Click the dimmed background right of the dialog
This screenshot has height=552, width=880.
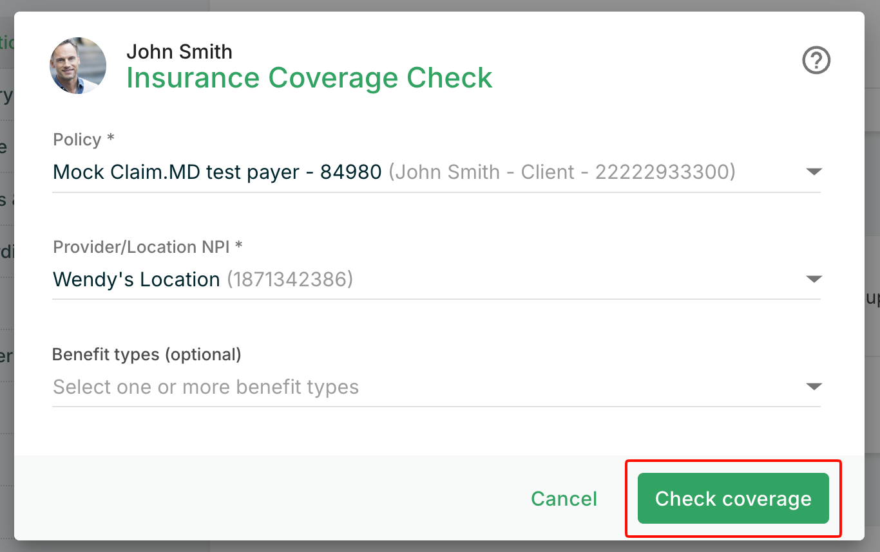(x=872, y=277)
